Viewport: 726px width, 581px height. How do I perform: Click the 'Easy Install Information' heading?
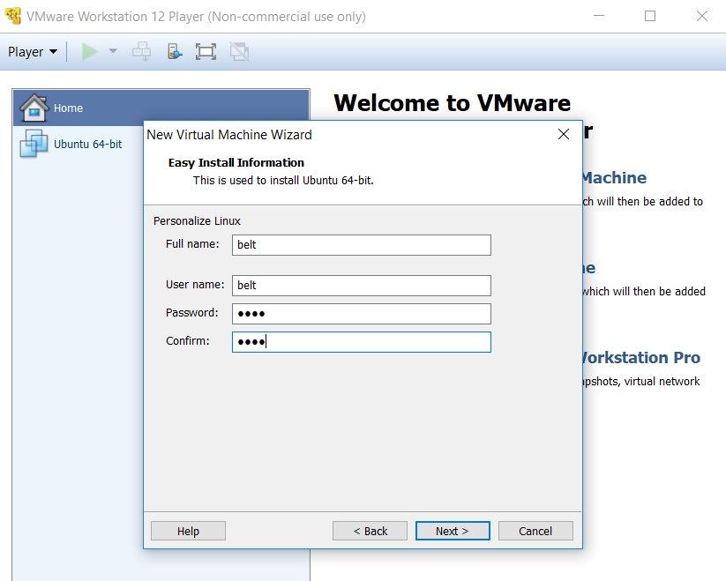pos(236,163)
